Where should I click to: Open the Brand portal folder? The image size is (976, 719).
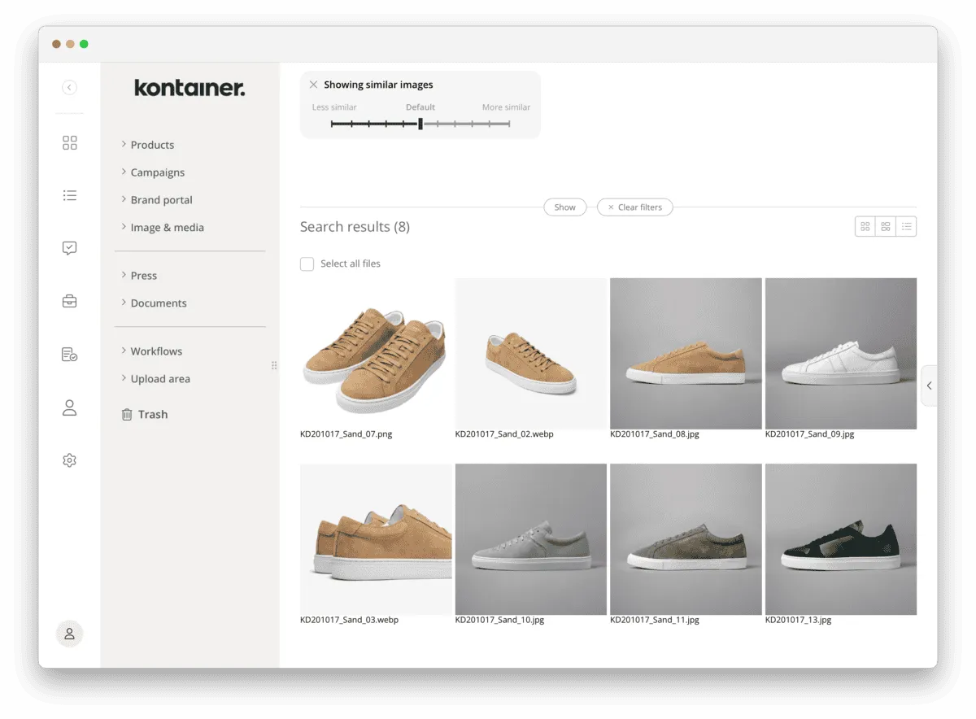tap(162, 200)
